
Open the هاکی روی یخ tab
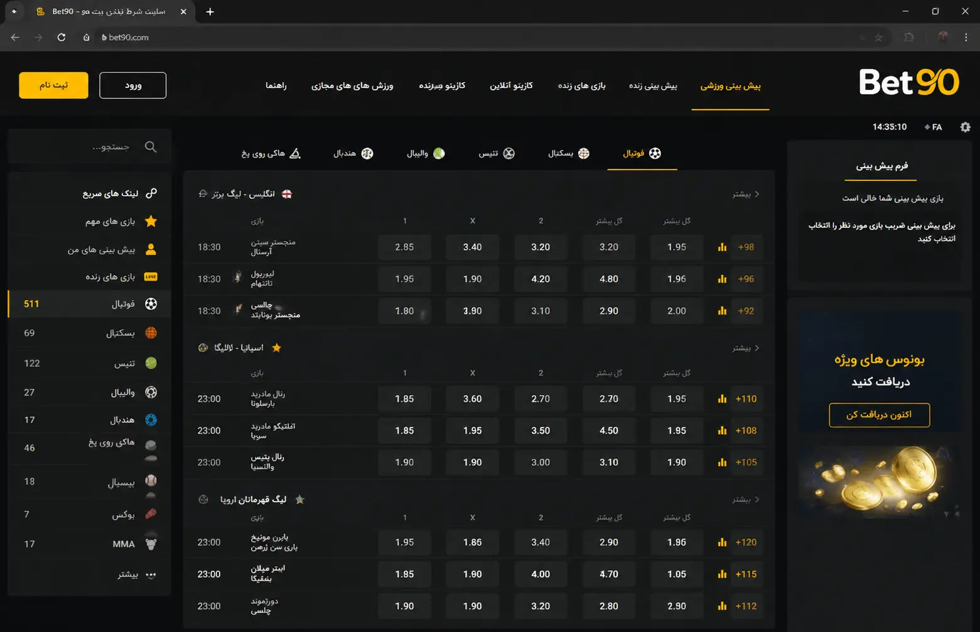[x=271, y=154]
